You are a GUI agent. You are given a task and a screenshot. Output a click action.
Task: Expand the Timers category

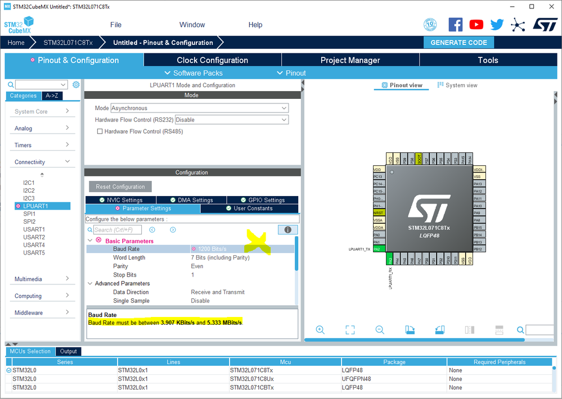click(42, 145)
